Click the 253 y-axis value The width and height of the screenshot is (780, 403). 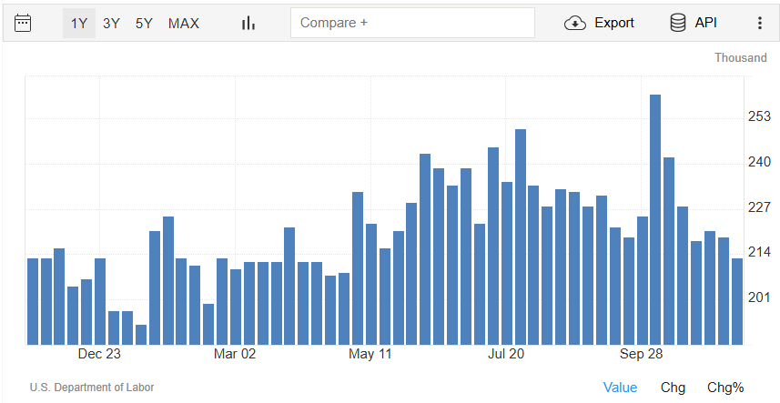tap(760, 116)
